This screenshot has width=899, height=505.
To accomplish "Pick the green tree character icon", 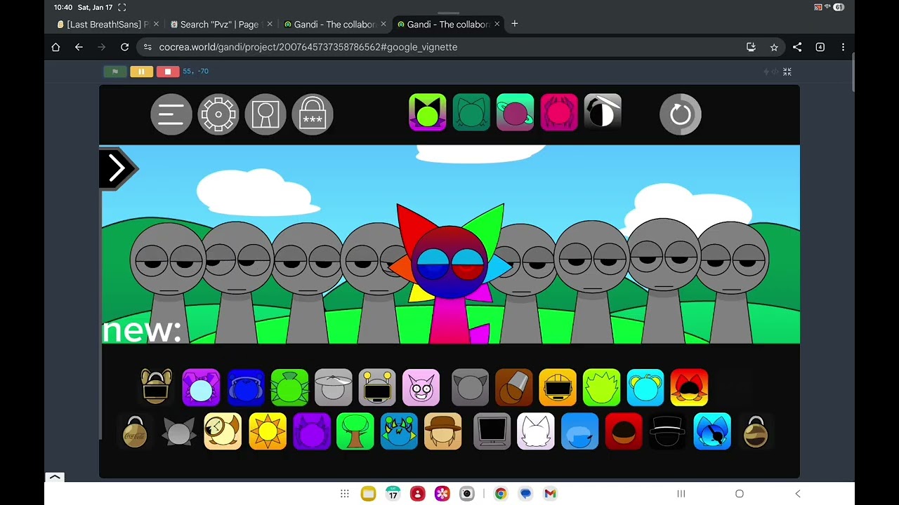I will click(355, 431).
